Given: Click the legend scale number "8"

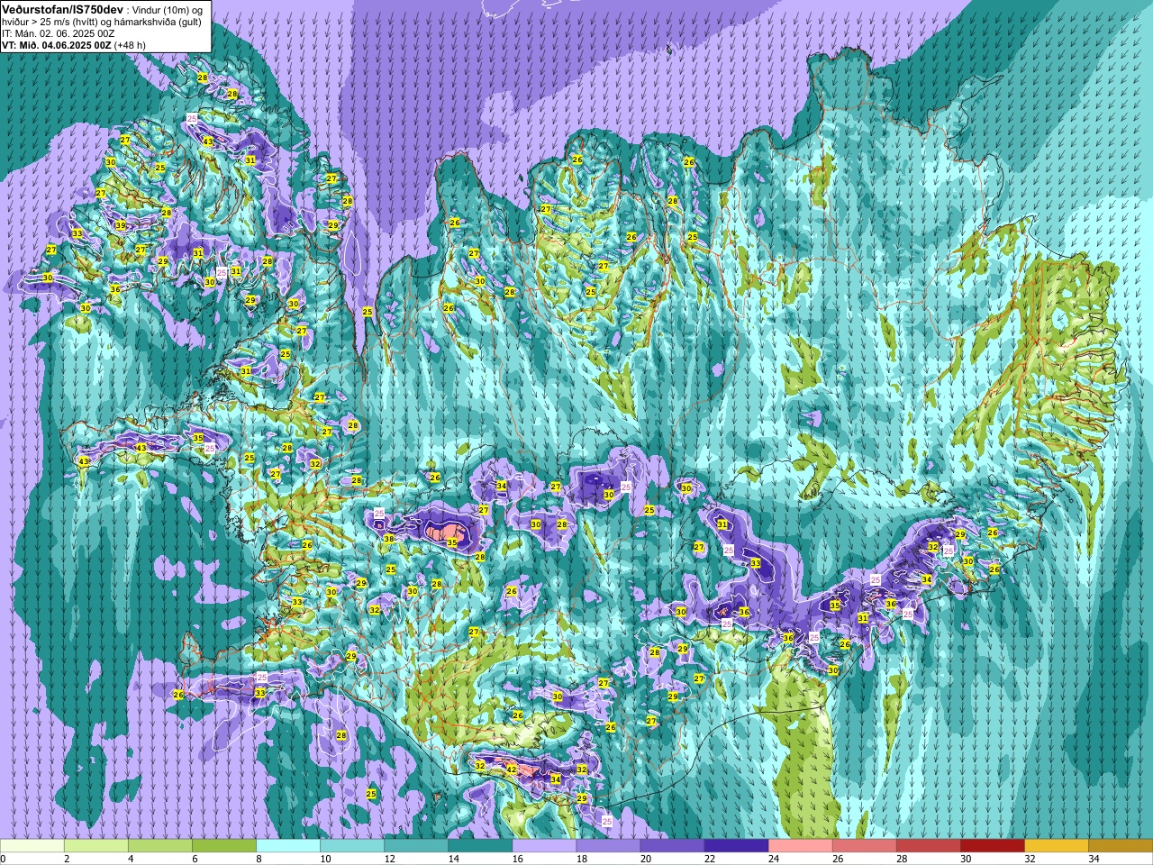Looking at the screenshot, I should point(259,860).
